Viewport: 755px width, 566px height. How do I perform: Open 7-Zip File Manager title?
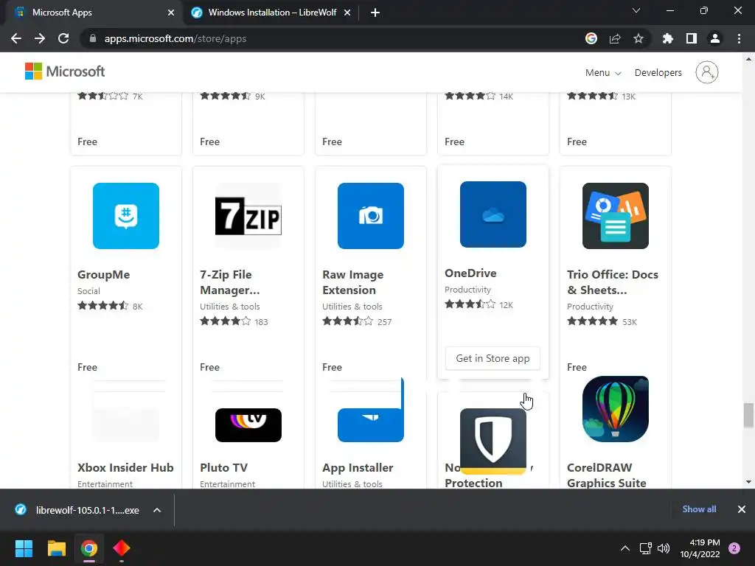(x=230, y=282)
